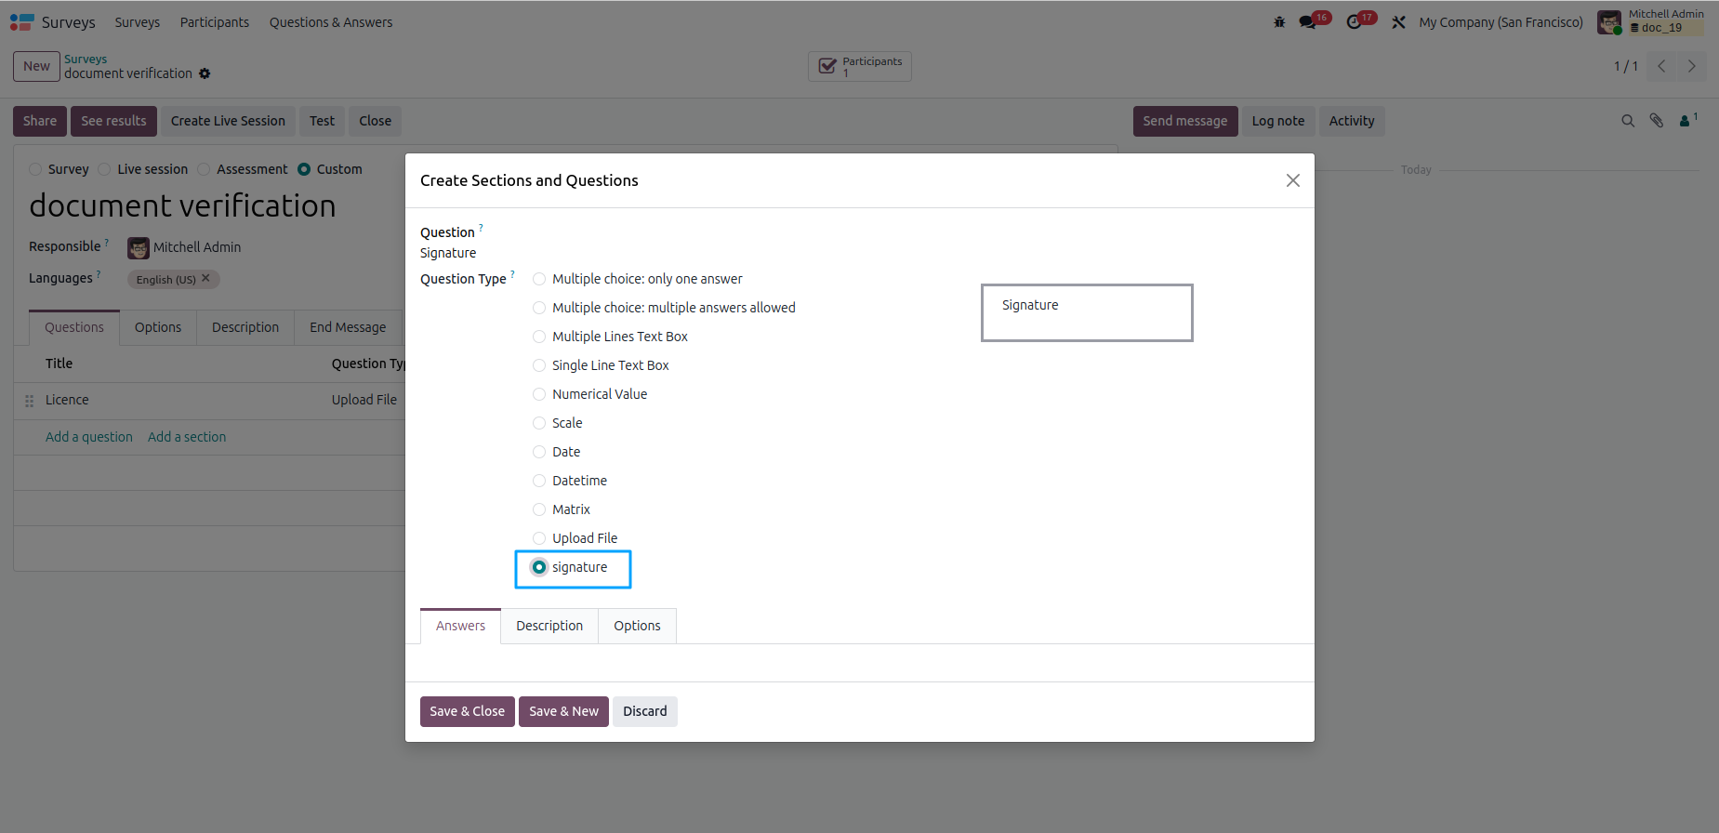Click Add a question link
This screenshot has width=1719, height=833.
coord(89,437)
